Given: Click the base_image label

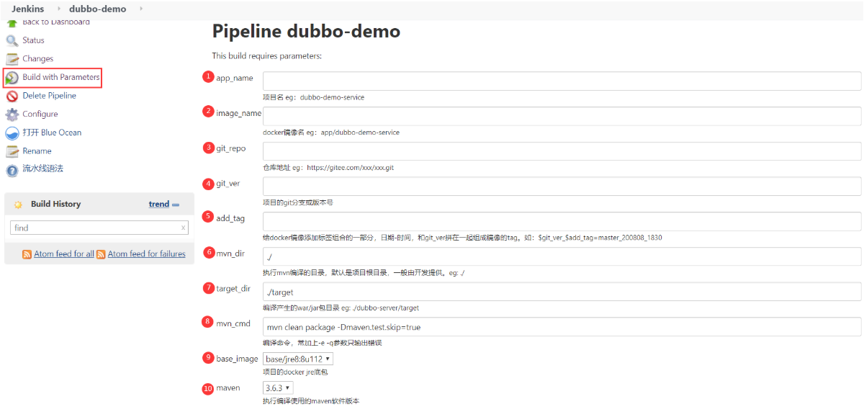Looking at the screenshot, I should [x=237, y=359].
